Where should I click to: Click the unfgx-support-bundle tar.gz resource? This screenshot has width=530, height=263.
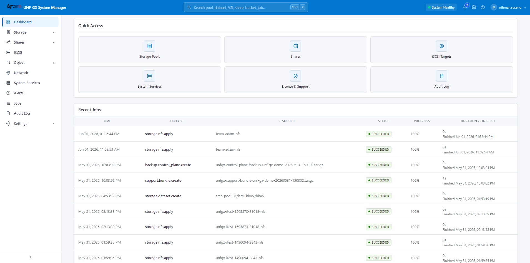tap(265, 181)
